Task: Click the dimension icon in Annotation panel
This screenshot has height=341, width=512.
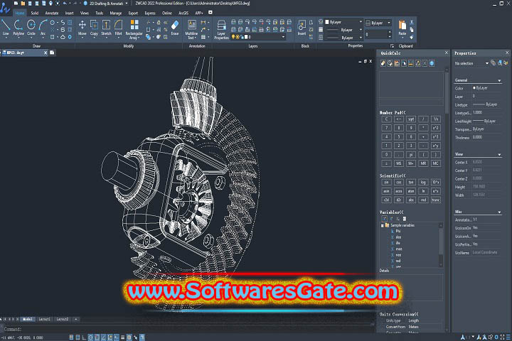Action: tap(203, 22)
